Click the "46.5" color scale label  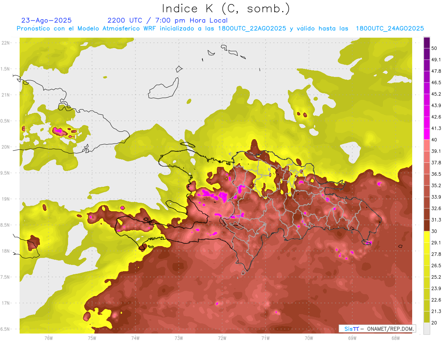(x=436, y=83)
